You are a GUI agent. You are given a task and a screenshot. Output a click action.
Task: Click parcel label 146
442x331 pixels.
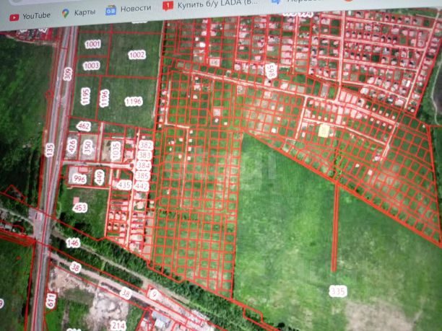pyautogui.click(x=73, y=242)
